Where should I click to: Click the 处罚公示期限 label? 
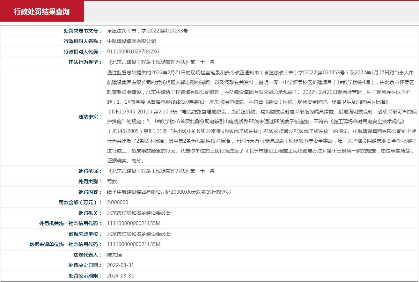point(85,276)
